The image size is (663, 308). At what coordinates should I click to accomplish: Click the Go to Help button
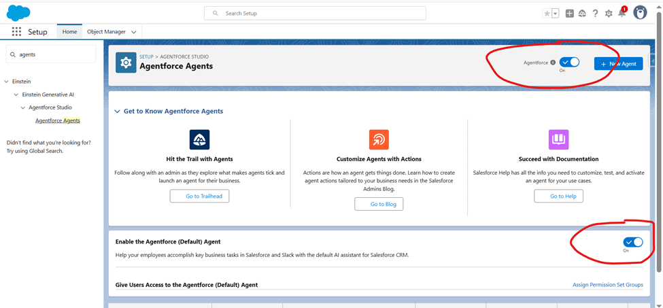[558, 196]
